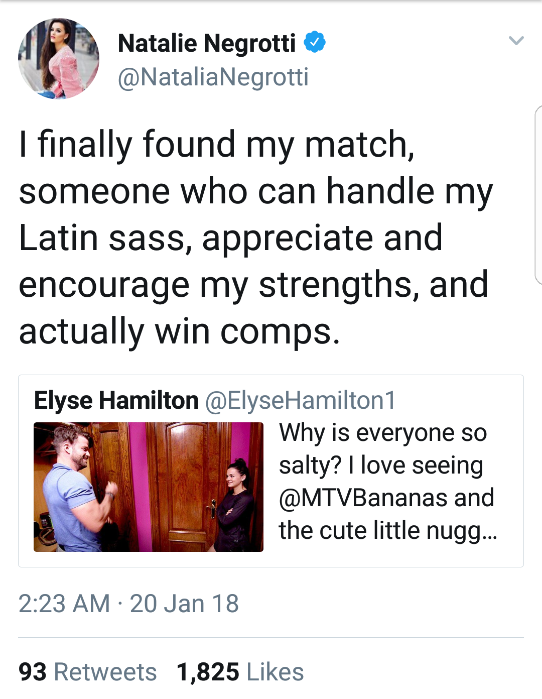Image resolution: width=542 pixels, height=699 pixels.
Task: Open Elyse Hamilton's quoted tweet name
Action: (116, 401)
